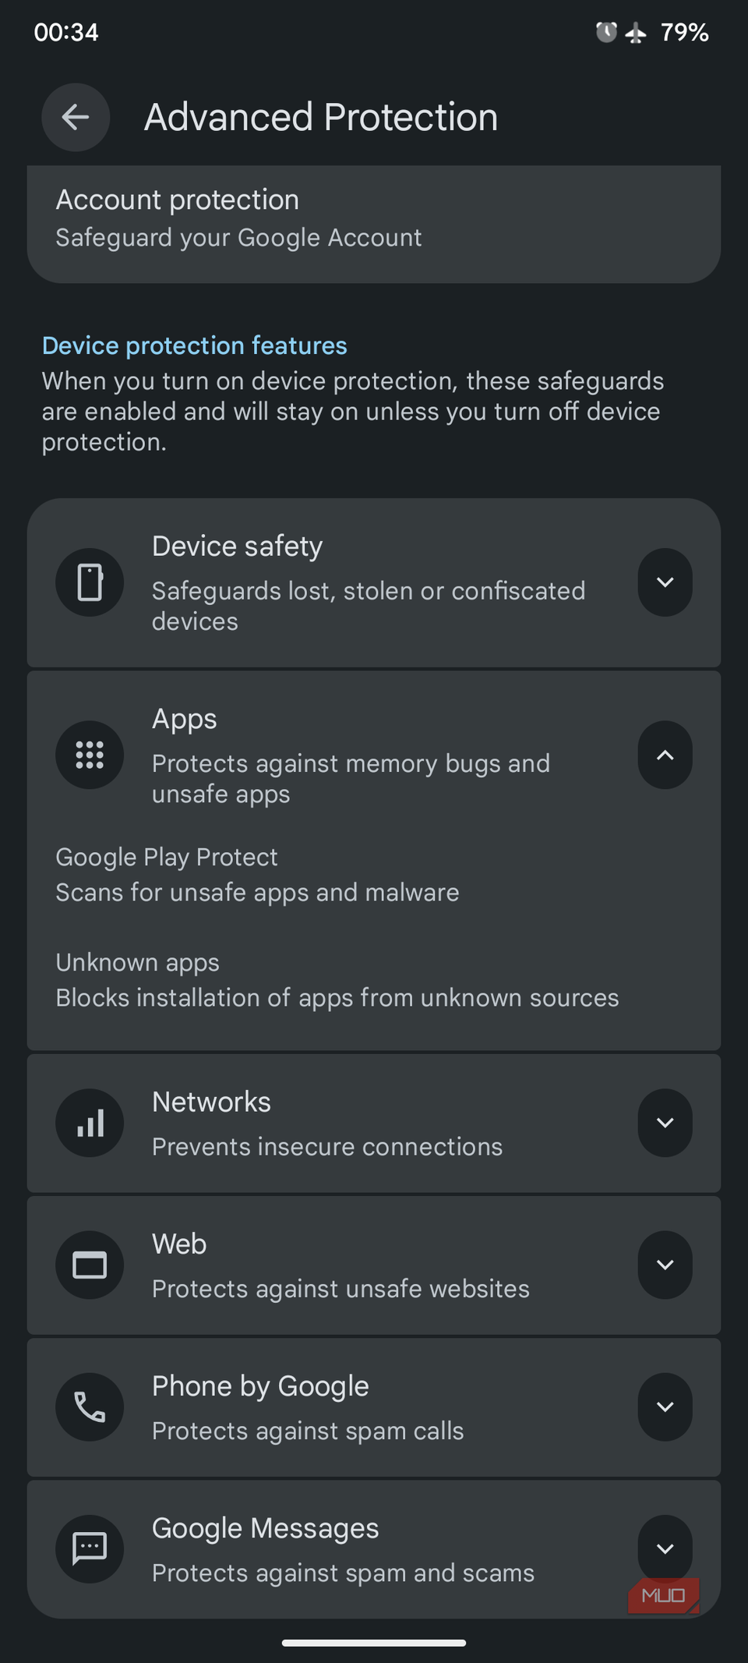
Task: Tap the airplane mode status icon
Action: [x=636, y=33]
